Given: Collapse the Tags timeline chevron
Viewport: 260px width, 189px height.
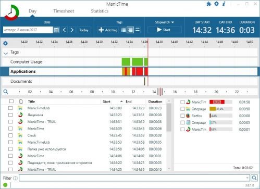Looking at the screenshot, I should pyautogui.click(x=6, y=53).
